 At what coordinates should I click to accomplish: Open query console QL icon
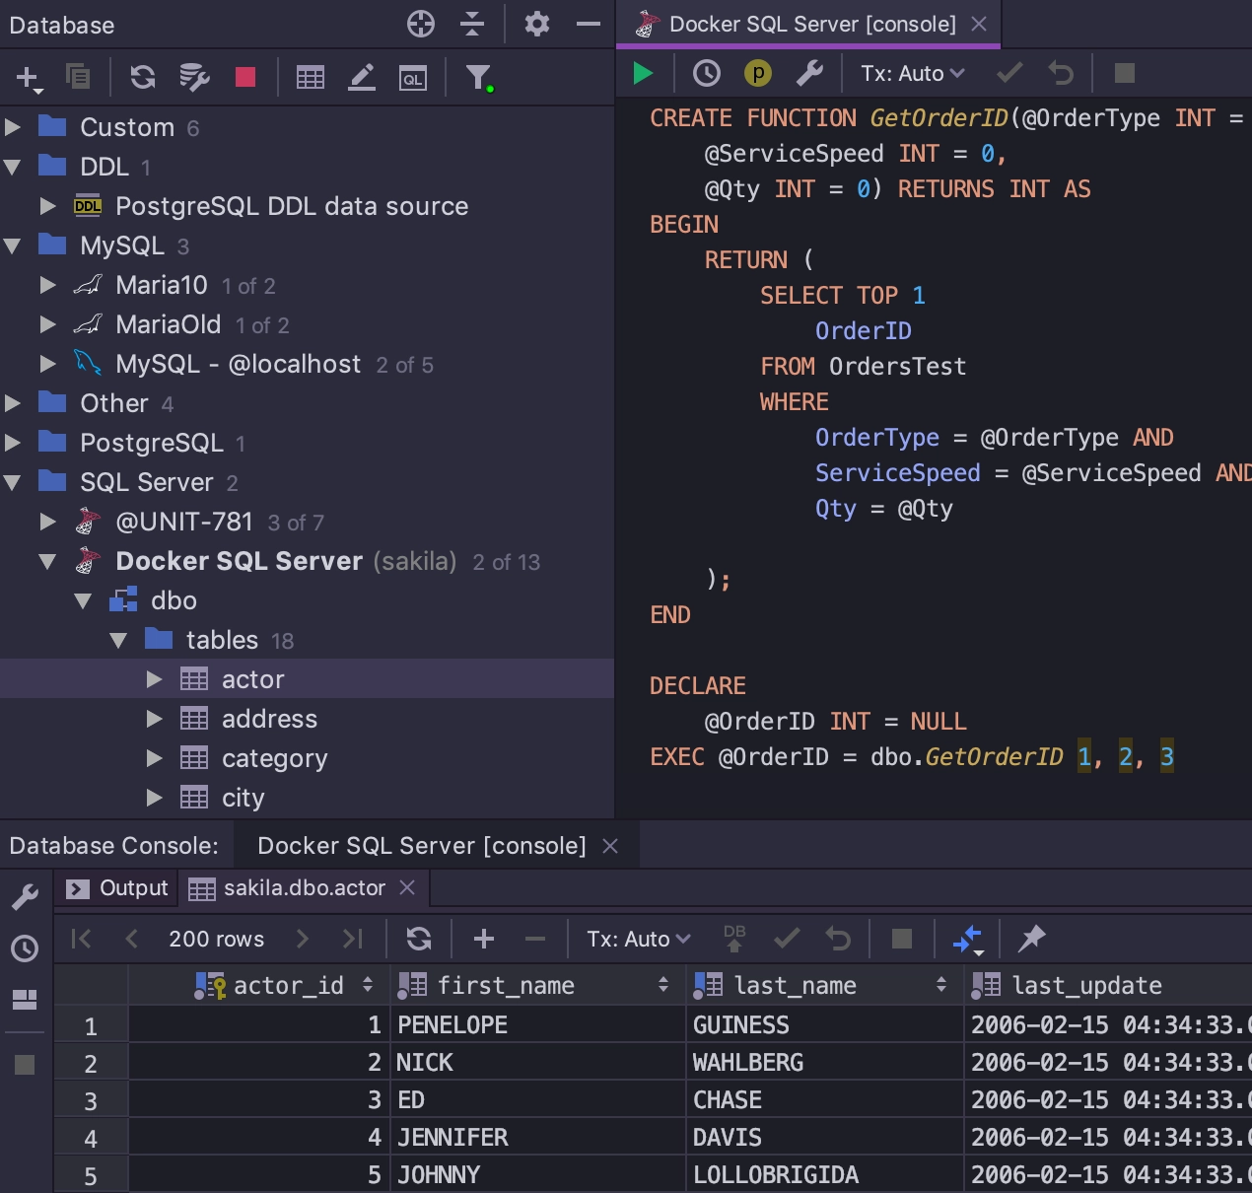click(x=413, y=78)
